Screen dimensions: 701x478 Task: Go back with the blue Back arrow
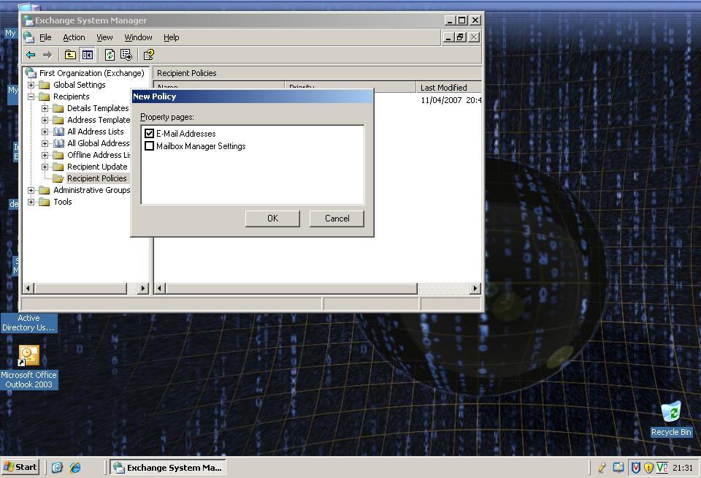31,55
